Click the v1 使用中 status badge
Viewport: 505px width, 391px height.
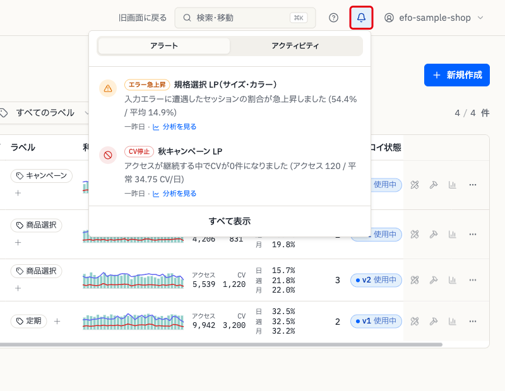coord(376,321)
